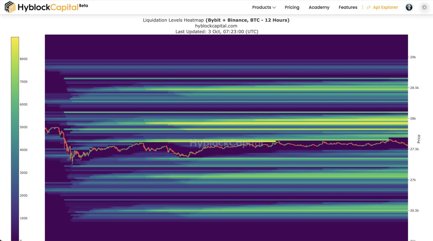Screen dimensions: 433x241
Task: Click the 1000 label on color scale
Action: click(23, 218)
